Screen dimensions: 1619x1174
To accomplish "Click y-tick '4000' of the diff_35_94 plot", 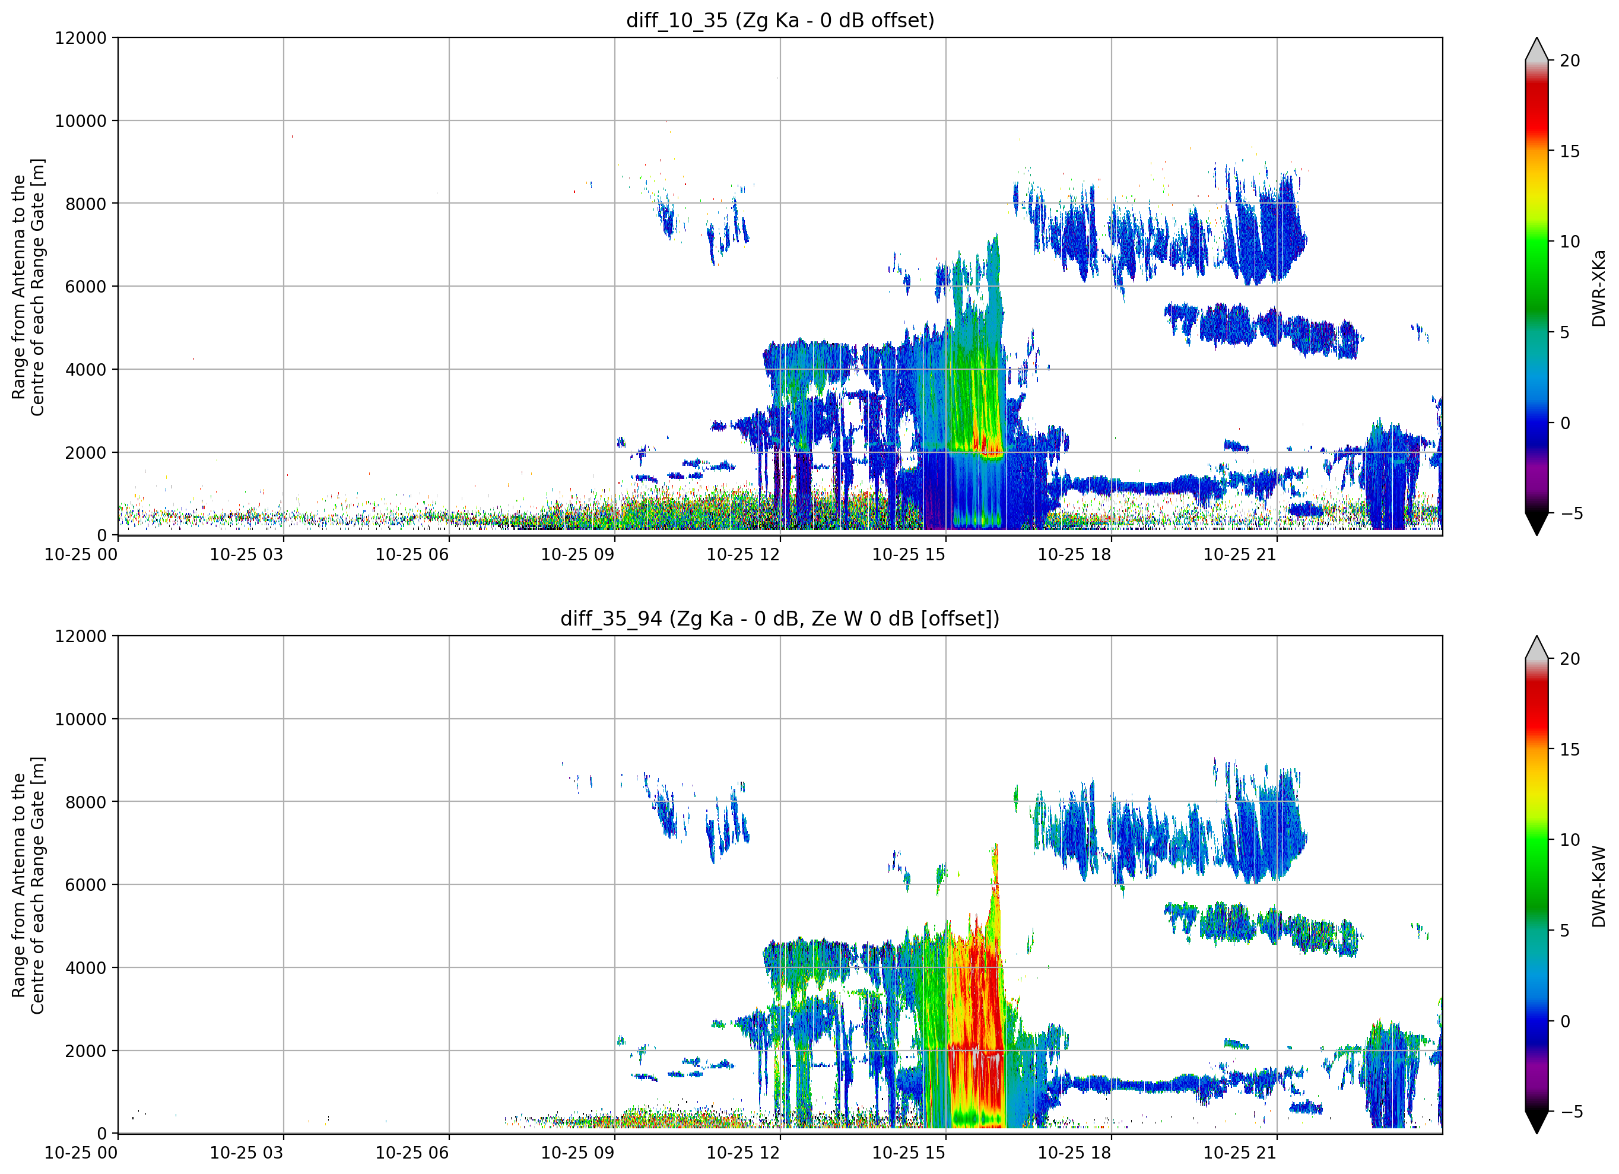I will point(85,967).
